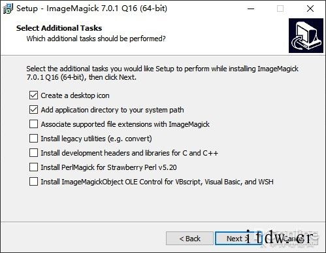326x253 pixels.
Task: Click the computer install wizard image
Action: (x=306, y=35)
